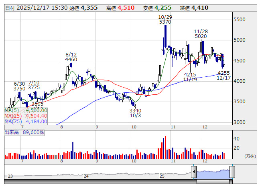
Task: Click the 高値 4,510 high price
Action: pos(120,8)
